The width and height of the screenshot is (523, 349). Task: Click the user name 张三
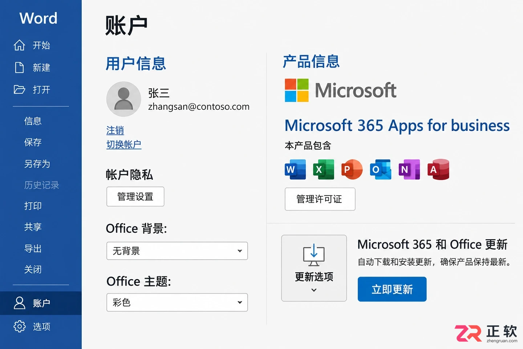pos(159,93)
